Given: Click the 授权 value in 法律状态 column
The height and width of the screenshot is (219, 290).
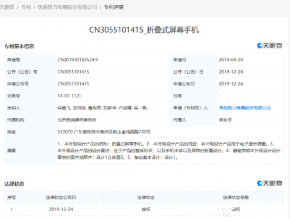Looking at the screenshot, I should click(146, 210).
